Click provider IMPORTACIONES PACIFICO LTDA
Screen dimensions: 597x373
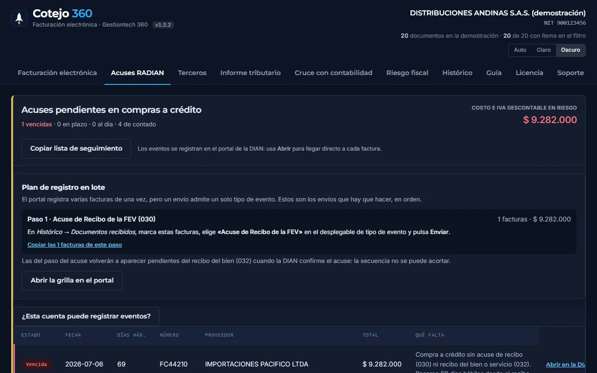click(x=257, y=364)
